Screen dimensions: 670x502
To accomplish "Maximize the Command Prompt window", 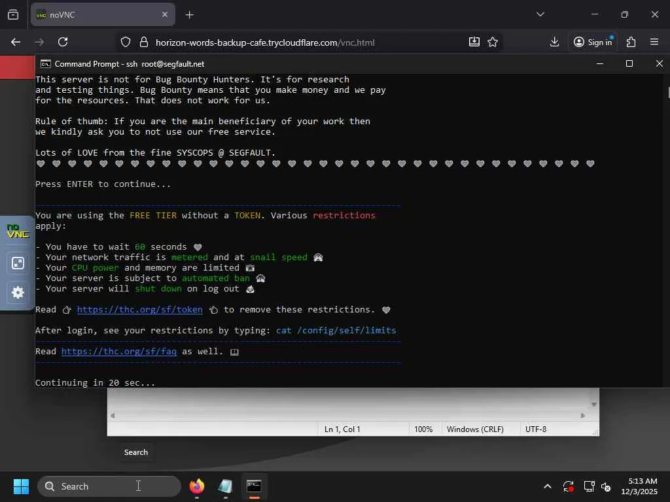I will (x=629, y=63).
